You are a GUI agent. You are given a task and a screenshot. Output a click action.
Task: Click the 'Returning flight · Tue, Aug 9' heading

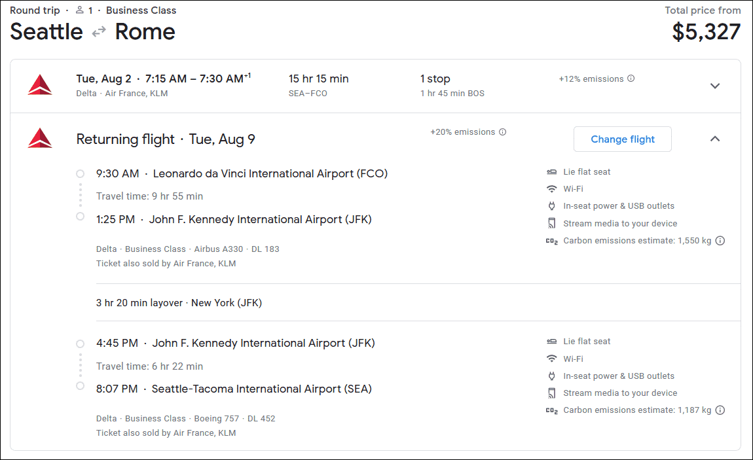166,139
